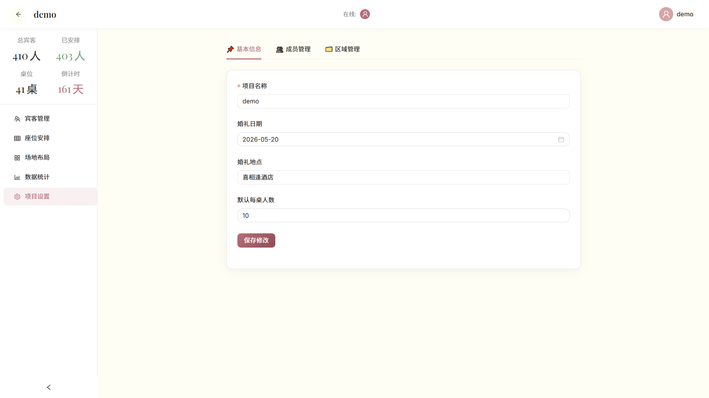Collapse the sidebar with the chevron

(49, 387)
